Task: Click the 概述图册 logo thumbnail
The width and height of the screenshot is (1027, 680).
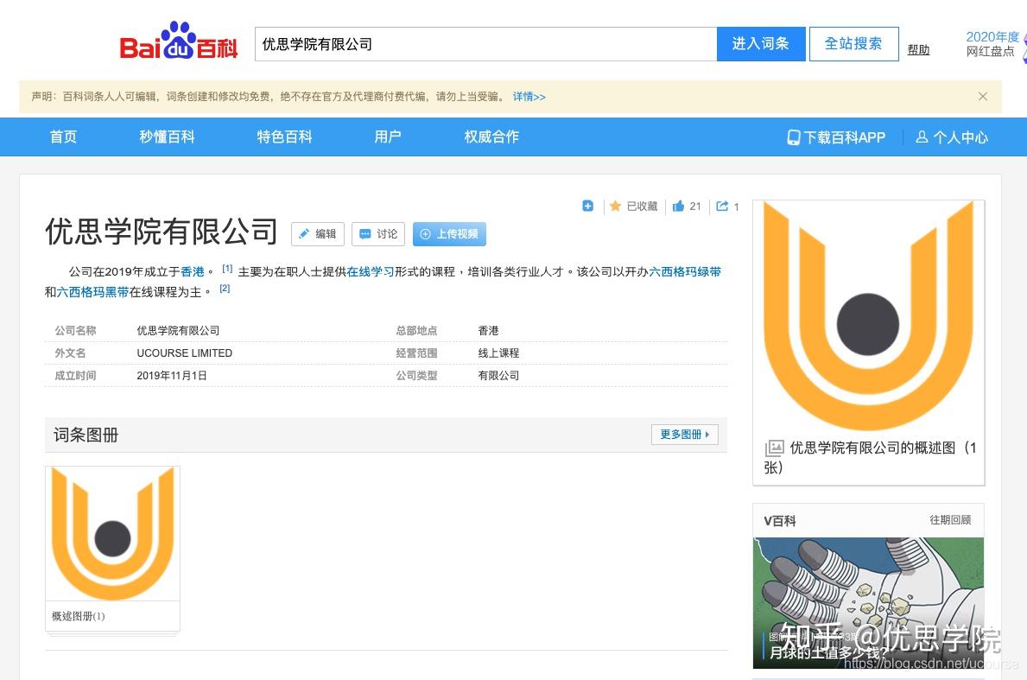Action: click(112, 533)
